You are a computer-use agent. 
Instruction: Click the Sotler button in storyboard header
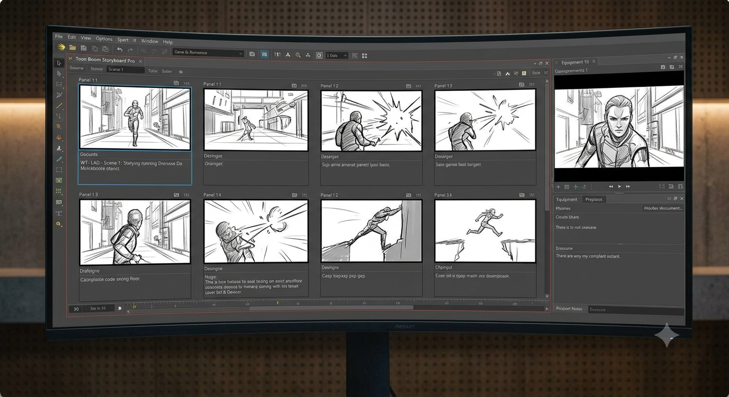167,71
